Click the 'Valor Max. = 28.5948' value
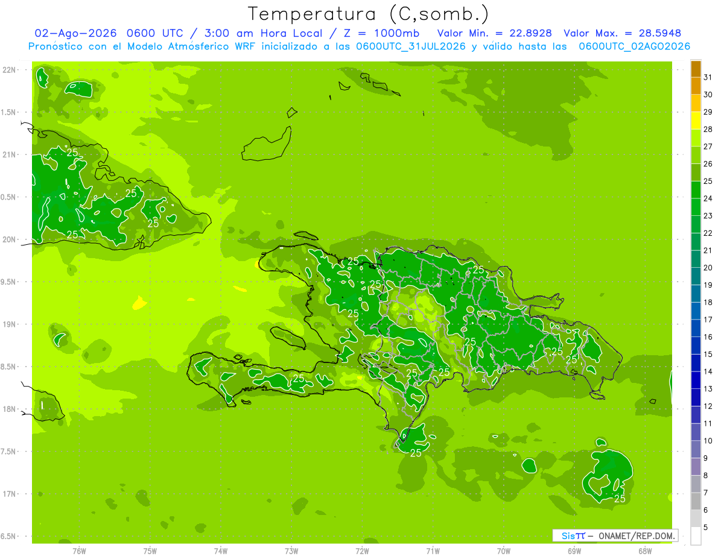724x559 pixels. [x=623, y=33]
